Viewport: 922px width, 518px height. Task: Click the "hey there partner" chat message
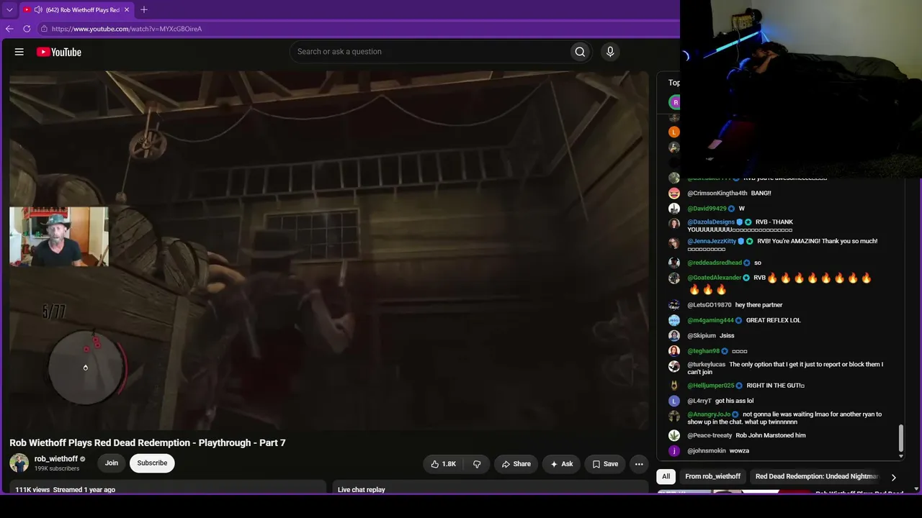coord(758,305)
